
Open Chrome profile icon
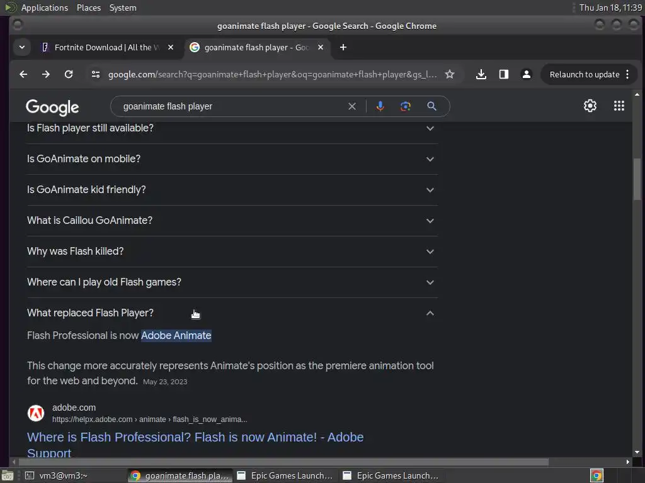526,74
